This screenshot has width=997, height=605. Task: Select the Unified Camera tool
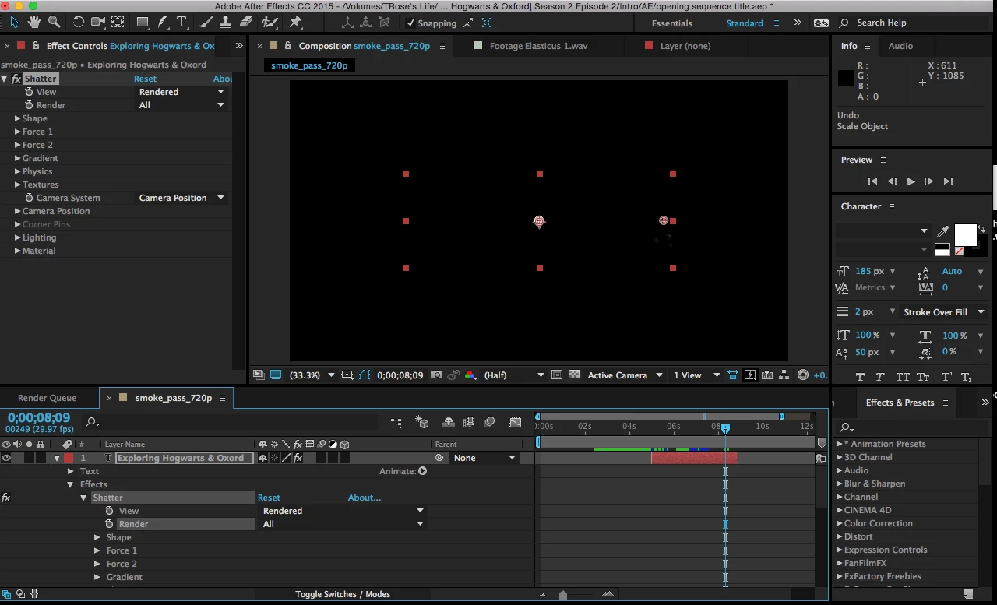click(98, 22)
